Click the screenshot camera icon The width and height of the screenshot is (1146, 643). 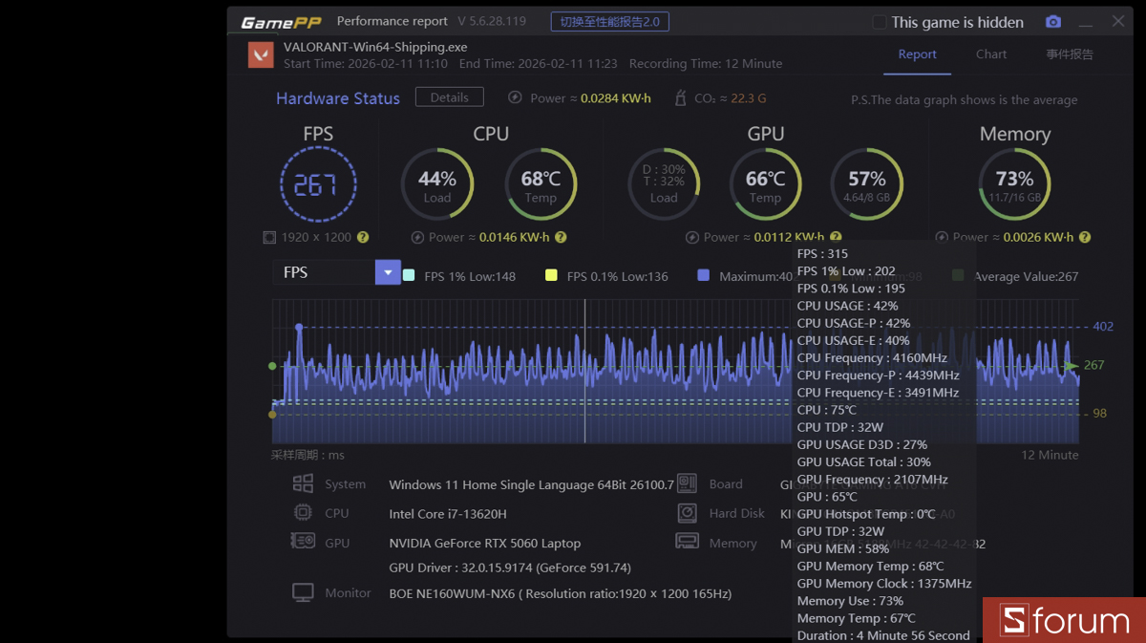1053,21
